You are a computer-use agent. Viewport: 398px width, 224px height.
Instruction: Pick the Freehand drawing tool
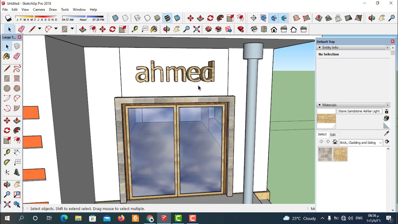click(x=17, y=68)
